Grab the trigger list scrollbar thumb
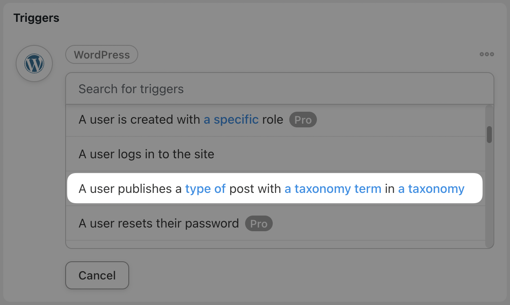The height and width of the screenshot is (305, 510). pos(489,134)
